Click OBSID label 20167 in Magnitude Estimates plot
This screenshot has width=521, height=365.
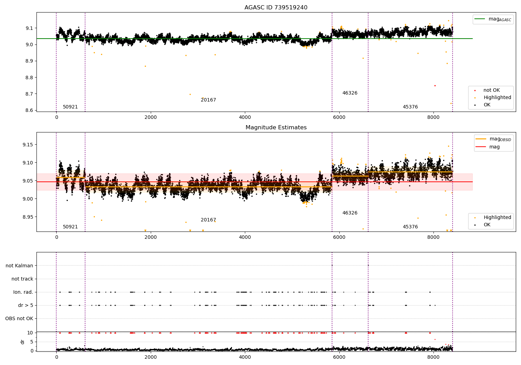pyautogui.click(x=208, y=220)
